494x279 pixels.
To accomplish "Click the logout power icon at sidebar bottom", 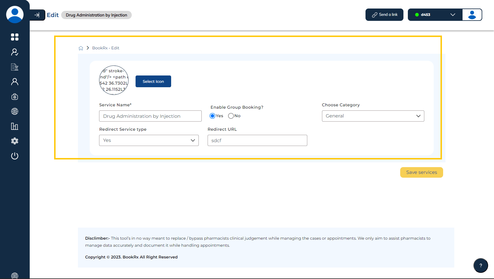I will [x=15, y=156].
